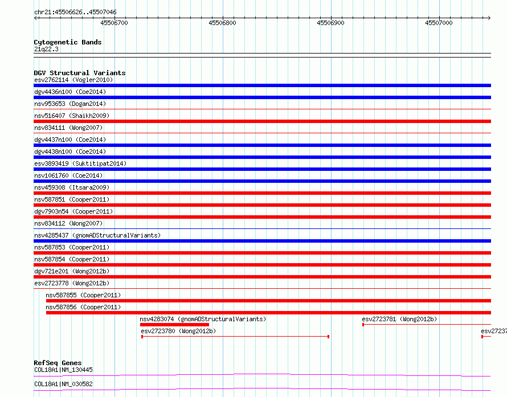Click dgv4437n100 (Coe2014) variant label

(70, 140)
